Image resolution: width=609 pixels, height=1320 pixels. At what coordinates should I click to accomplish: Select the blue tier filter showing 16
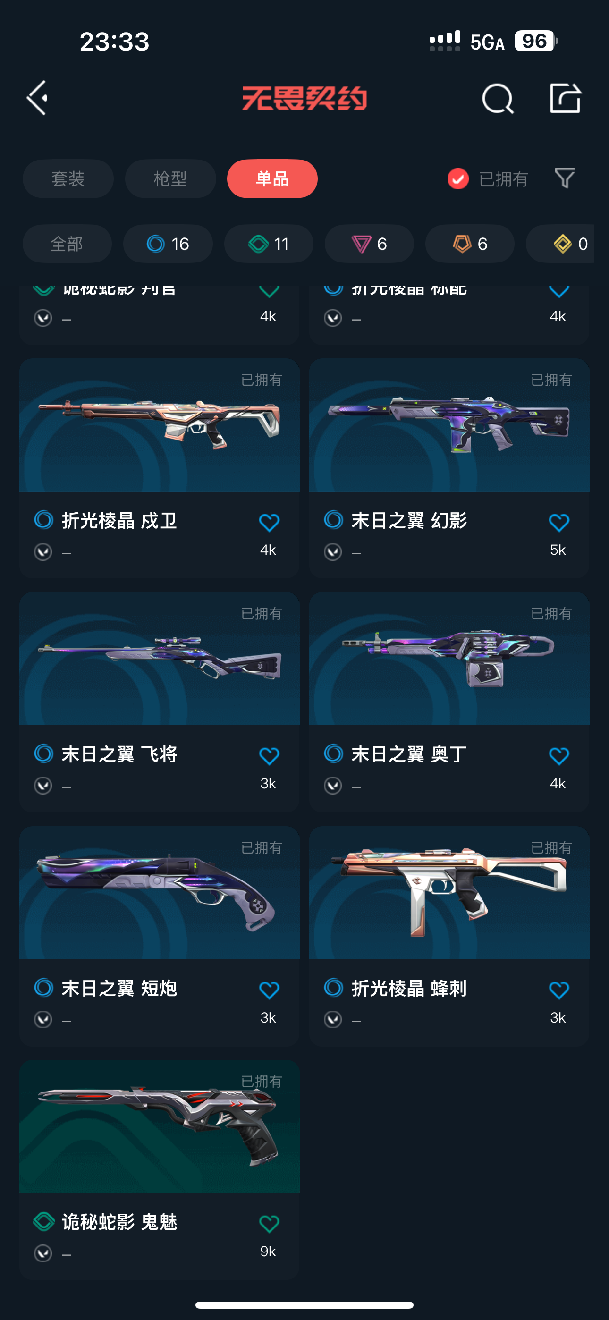click(168, 244)
